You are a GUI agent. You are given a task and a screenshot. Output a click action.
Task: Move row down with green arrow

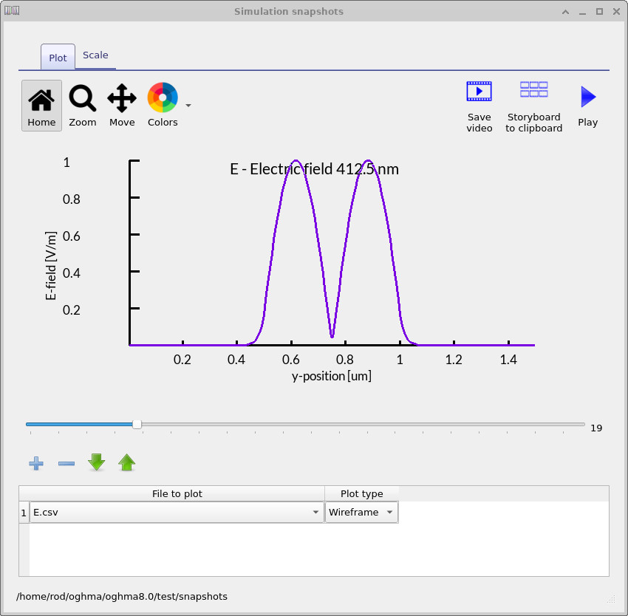pyautogui.click(x=97, y=463)
